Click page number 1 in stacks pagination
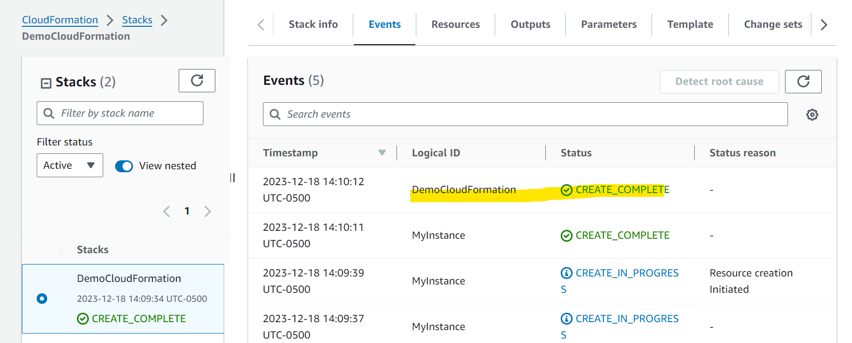Viewport: 852px width, 343px height. [187, 211]
